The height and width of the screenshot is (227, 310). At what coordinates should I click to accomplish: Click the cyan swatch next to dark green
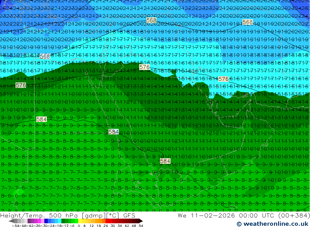click(60, 221)
